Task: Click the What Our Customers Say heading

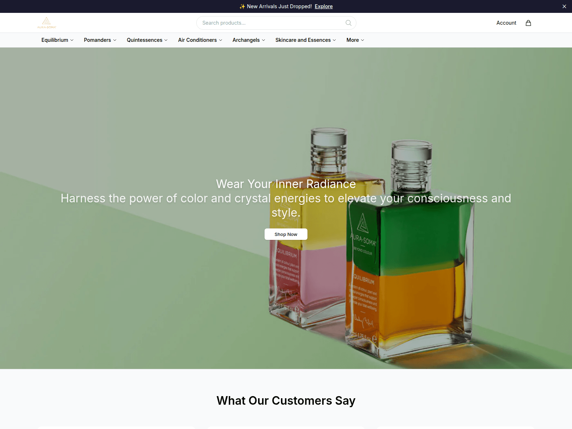Action: click(286, 400)
